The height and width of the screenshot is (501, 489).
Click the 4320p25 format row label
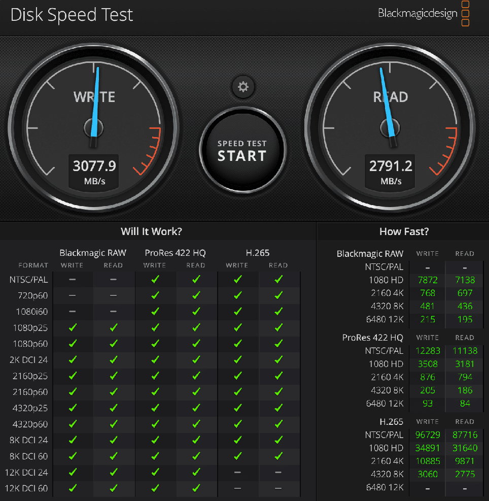pyautogui.click(x=30, y=408)
